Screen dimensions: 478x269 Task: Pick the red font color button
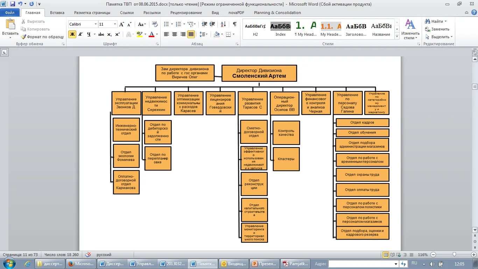click(152, 34)
